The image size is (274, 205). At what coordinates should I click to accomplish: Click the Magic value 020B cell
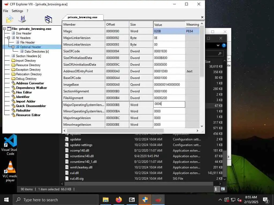169,31
